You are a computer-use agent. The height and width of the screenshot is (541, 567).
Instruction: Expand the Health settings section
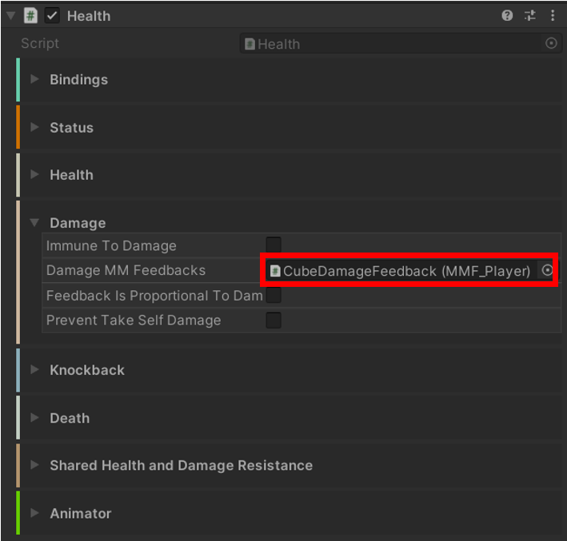click(34, 174)
